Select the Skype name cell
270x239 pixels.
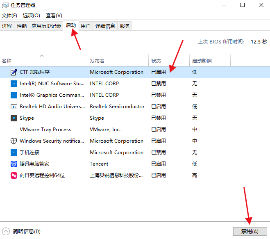[x=27, y=118]
